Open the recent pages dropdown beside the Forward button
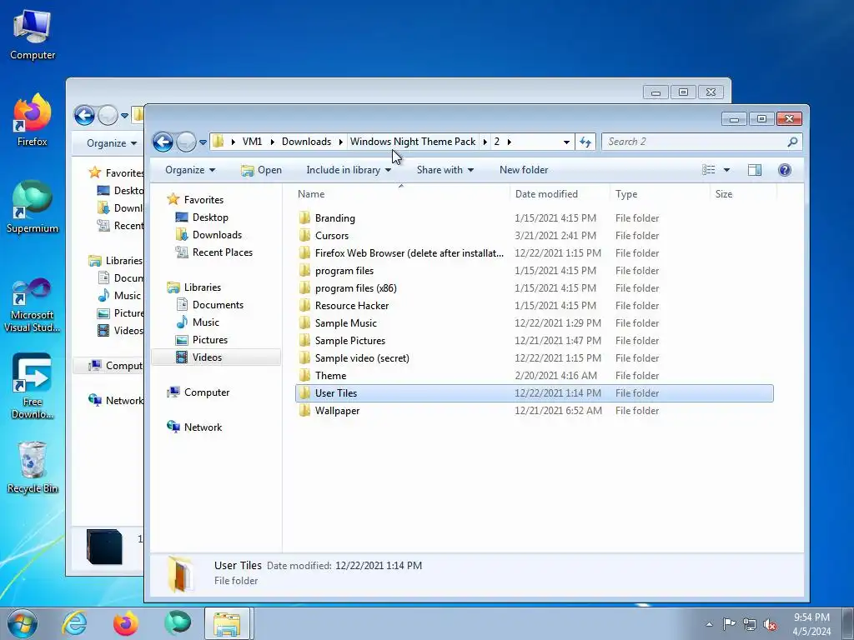Screen dimensions: 854x640 click(x=203, y=142)
